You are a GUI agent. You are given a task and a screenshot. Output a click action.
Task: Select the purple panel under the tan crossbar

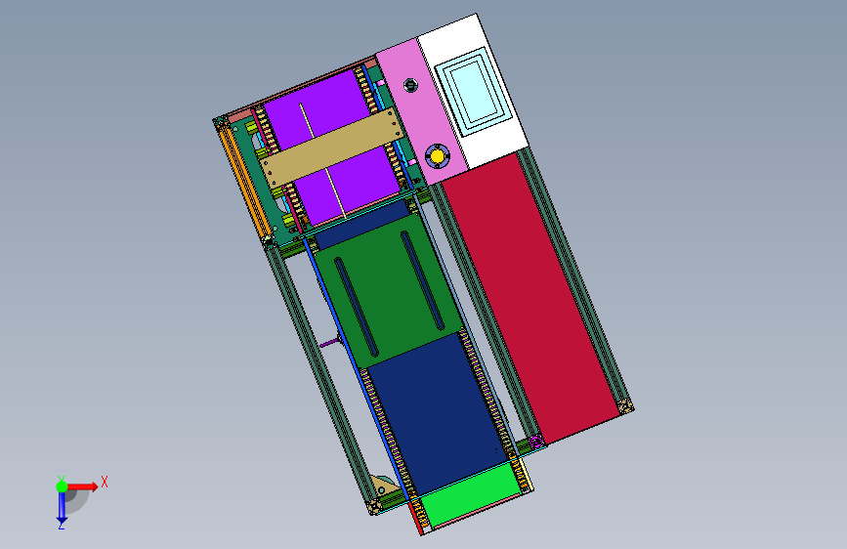333,147
